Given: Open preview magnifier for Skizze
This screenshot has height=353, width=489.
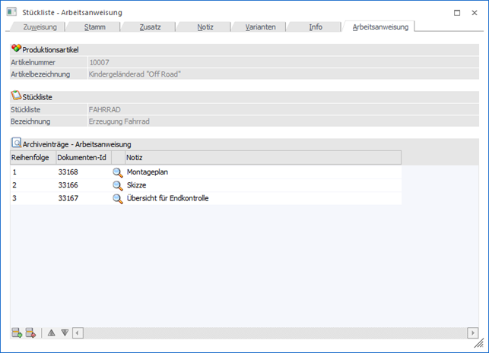Looking at the screenshot, I should pos(117,185).
